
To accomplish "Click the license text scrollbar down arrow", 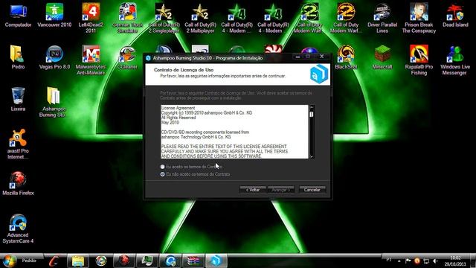I will pyautogui.click(x=312, y=156).
